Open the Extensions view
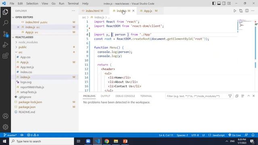 [x=5, y=56]
